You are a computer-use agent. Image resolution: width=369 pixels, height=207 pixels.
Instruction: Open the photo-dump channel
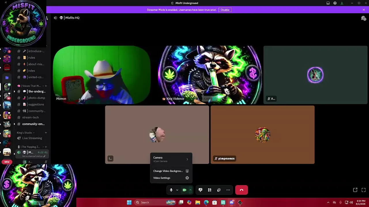pos(32,98)
